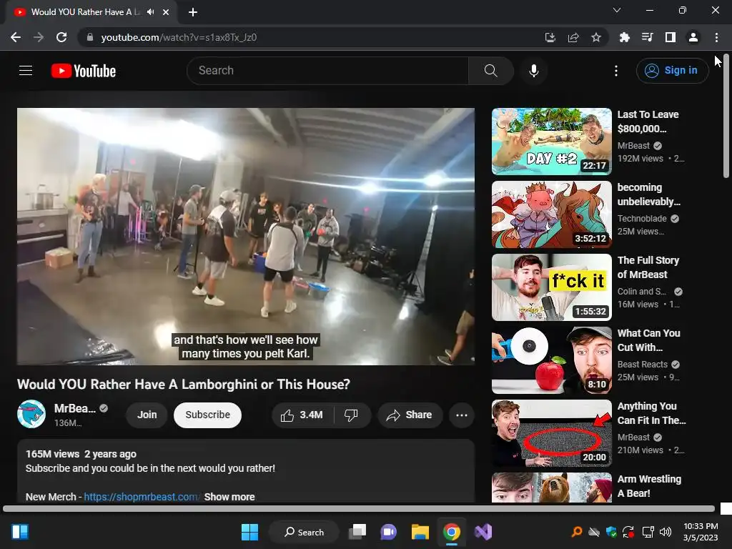Subscribe to MrBeast channel
Viewport: 732px width, 549px height.
[x=208, y=415]
